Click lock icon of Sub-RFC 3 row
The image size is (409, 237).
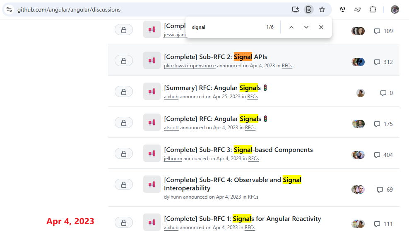(x=124, y=154)
